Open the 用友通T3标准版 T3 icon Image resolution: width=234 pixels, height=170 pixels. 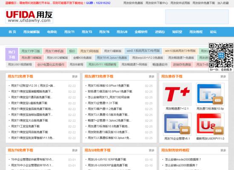210,94
